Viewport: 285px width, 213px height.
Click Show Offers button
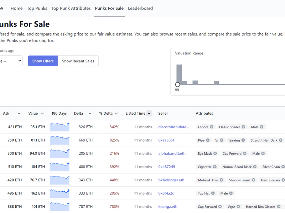(x=43, y=61)
